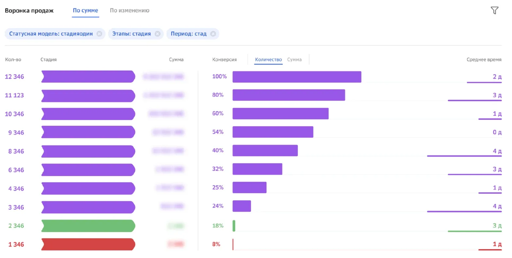The width and height of the screenshot is (512, 258).
Task: Click the conversion bar next to 100%
Action: (297, 77)
